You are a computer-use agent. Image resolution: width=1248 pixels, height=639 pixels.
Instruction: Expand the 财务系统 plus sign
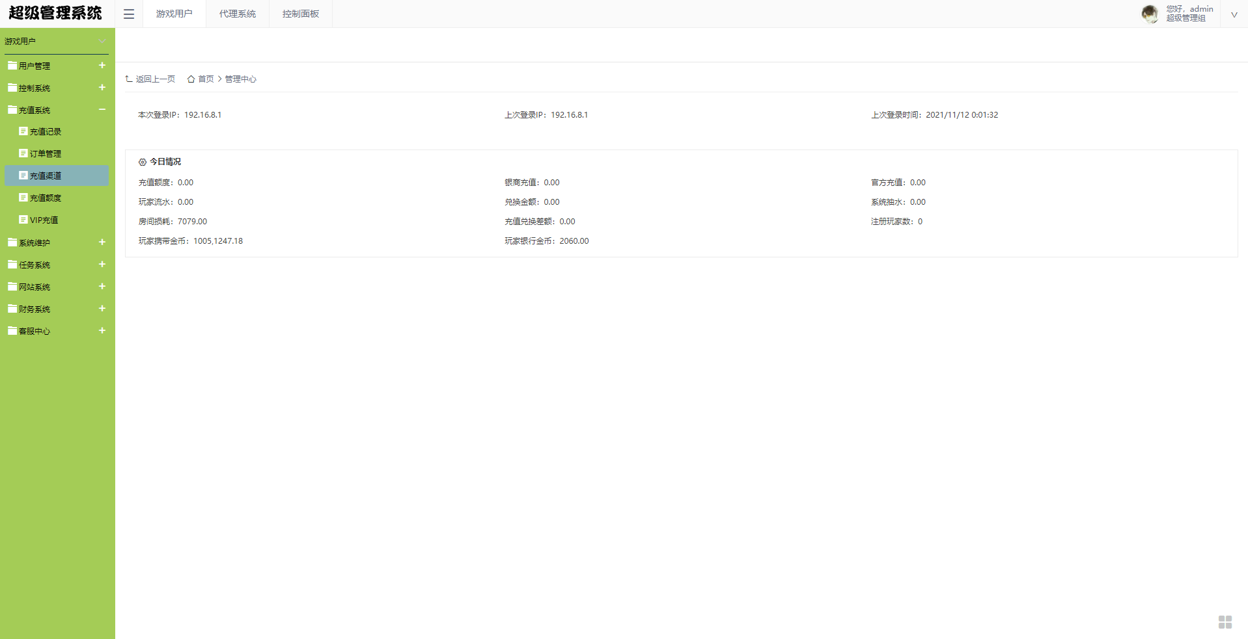[102, 309]
